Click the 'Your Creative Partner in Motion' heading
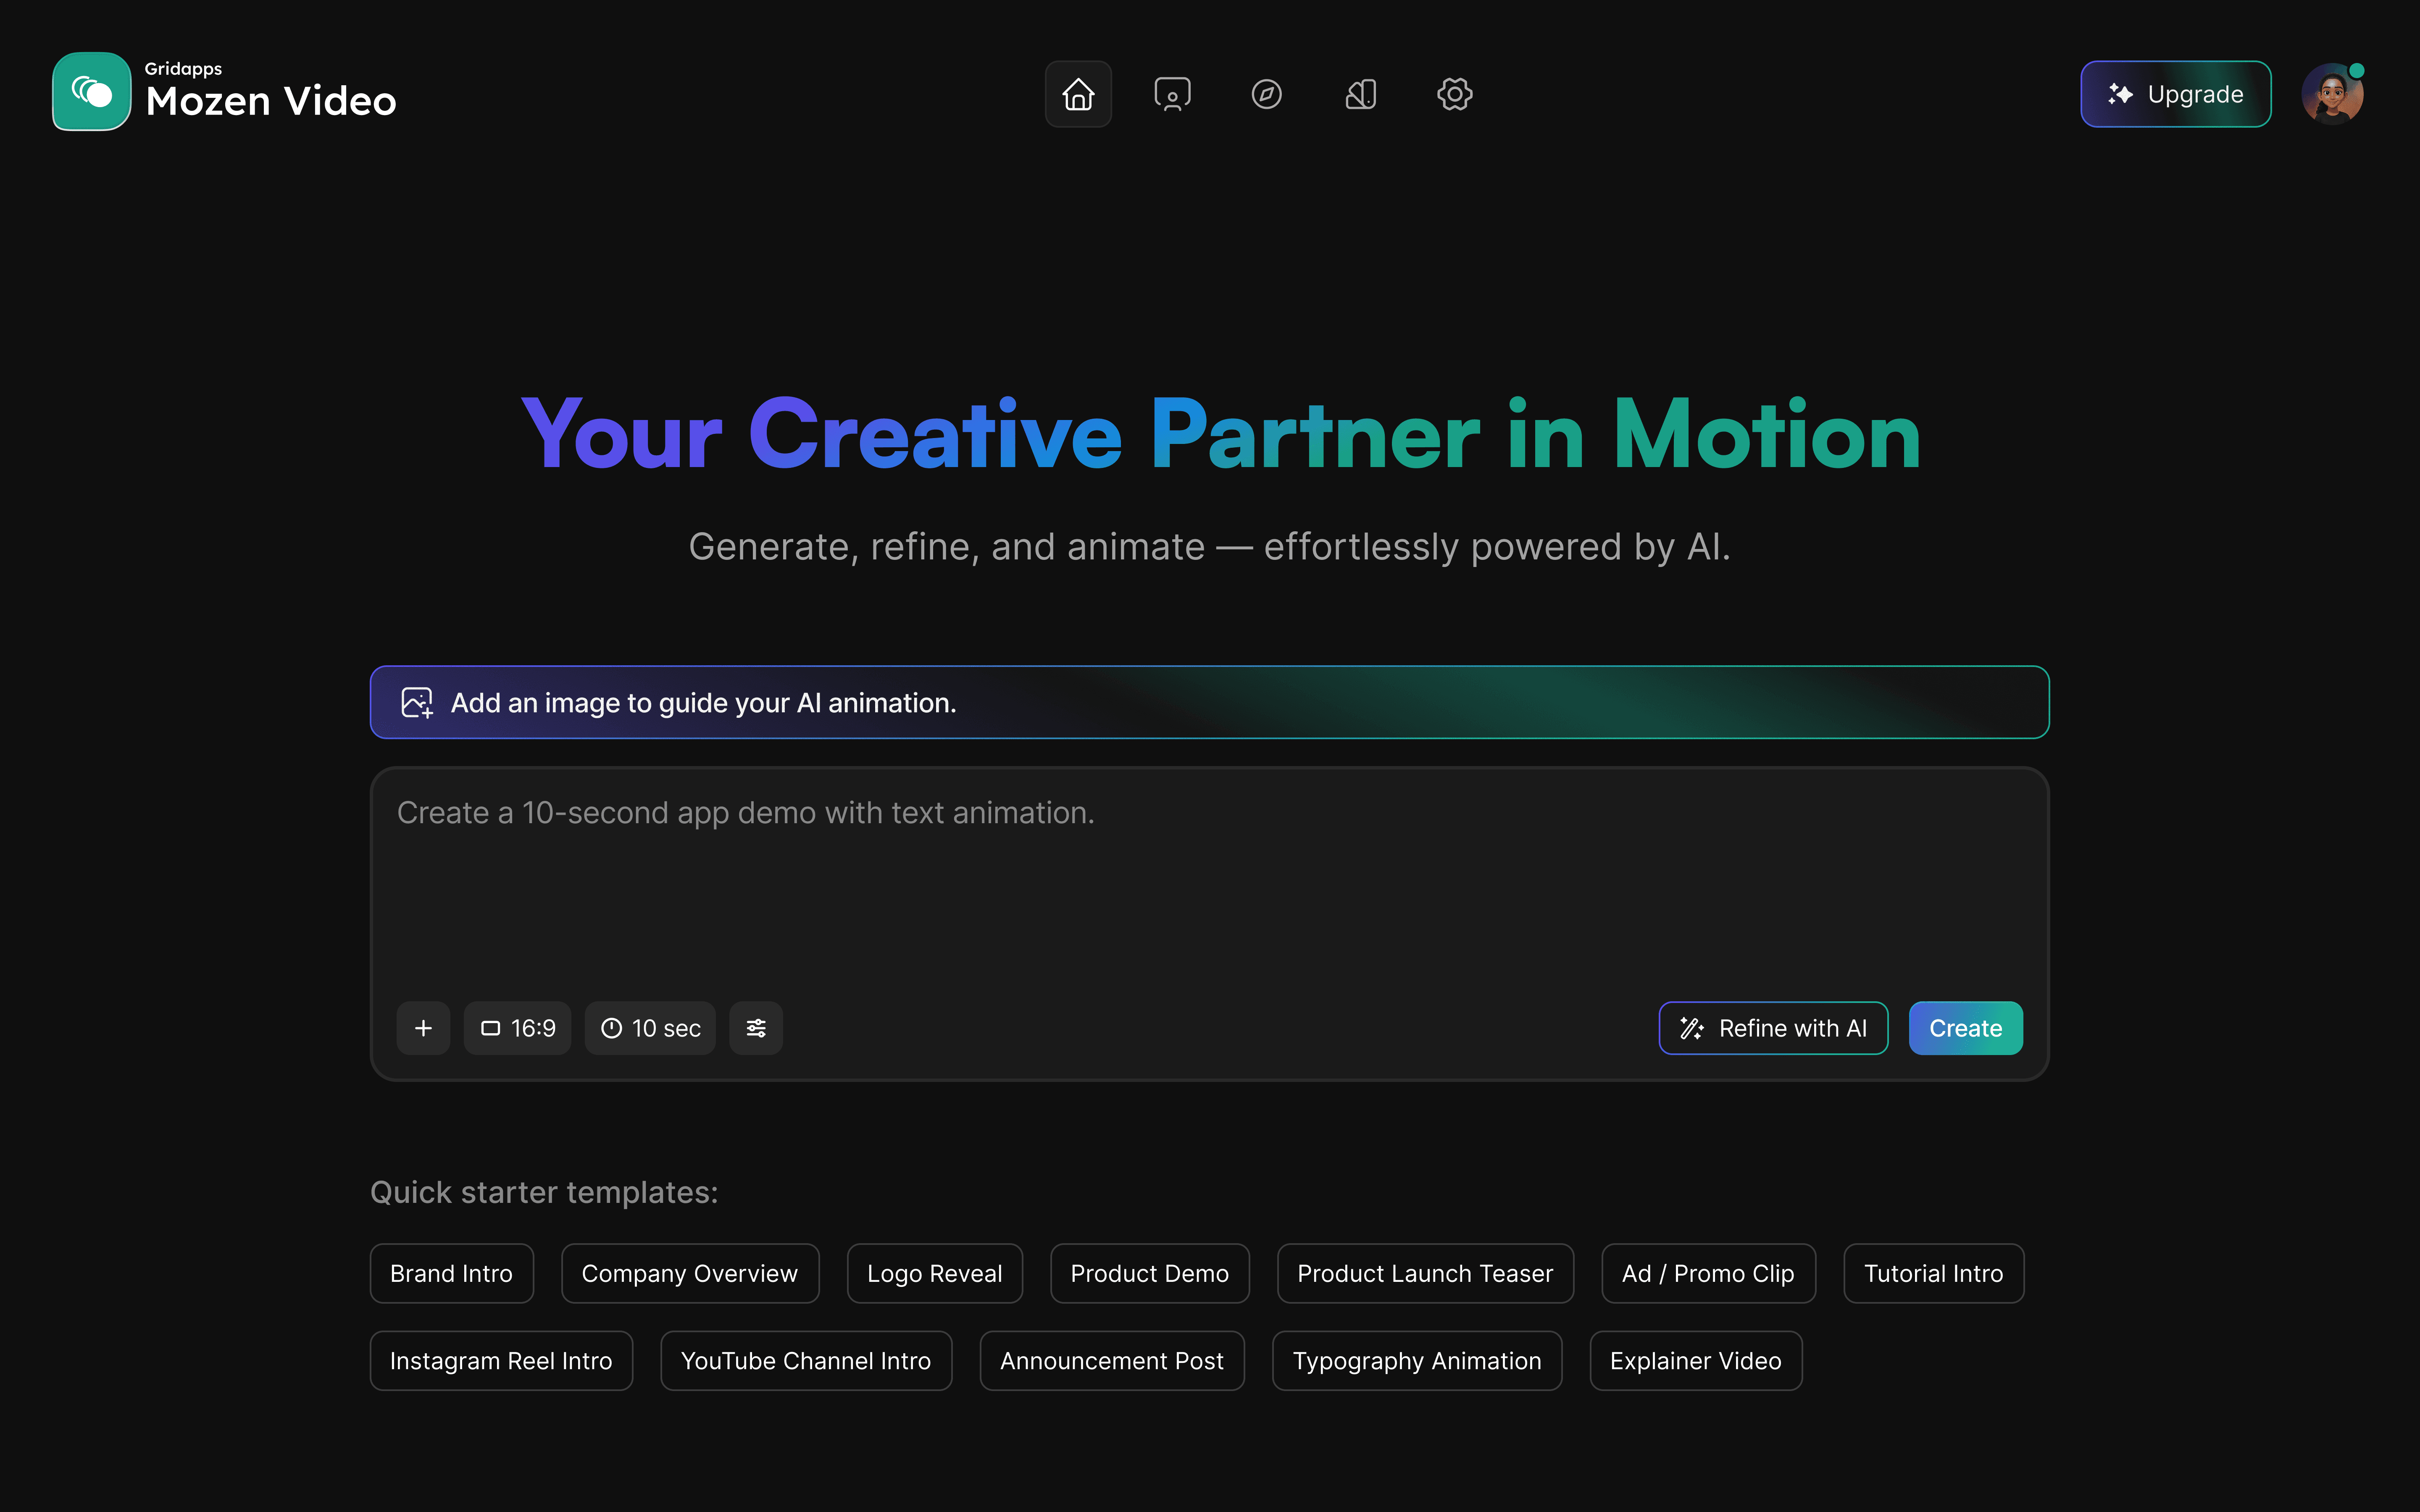Screen dimensions: 2420x1512 pos(1220,434)
